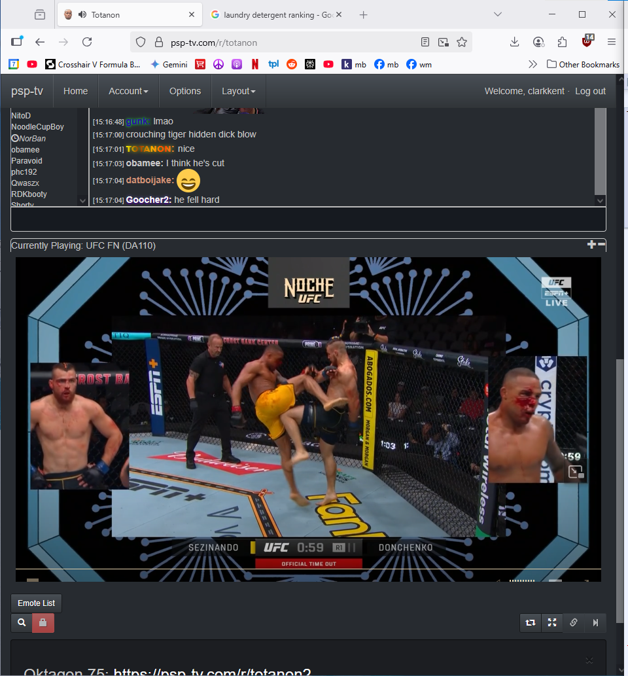Select user NoodleCupBoy in user list
The width and height of the screenshot is (628, 676).
click(37, 127)
